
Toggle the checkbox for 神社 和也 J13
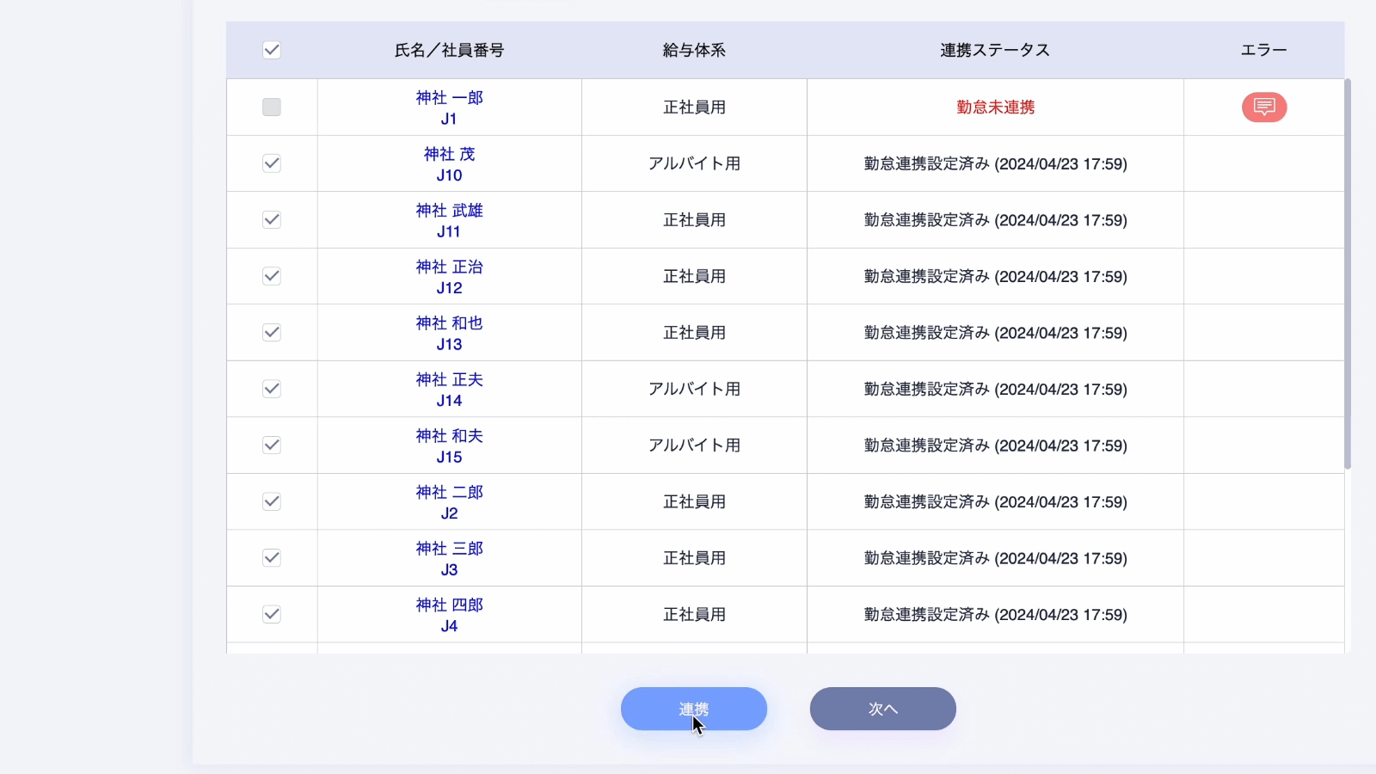pyautogui.click(x=272, y=333)
